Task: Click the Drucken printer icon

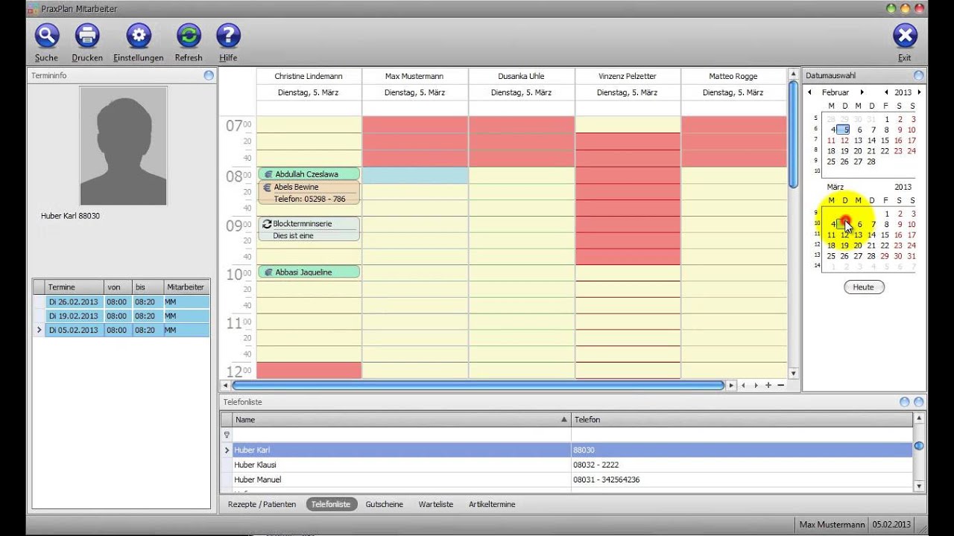Action: [86, 35]
